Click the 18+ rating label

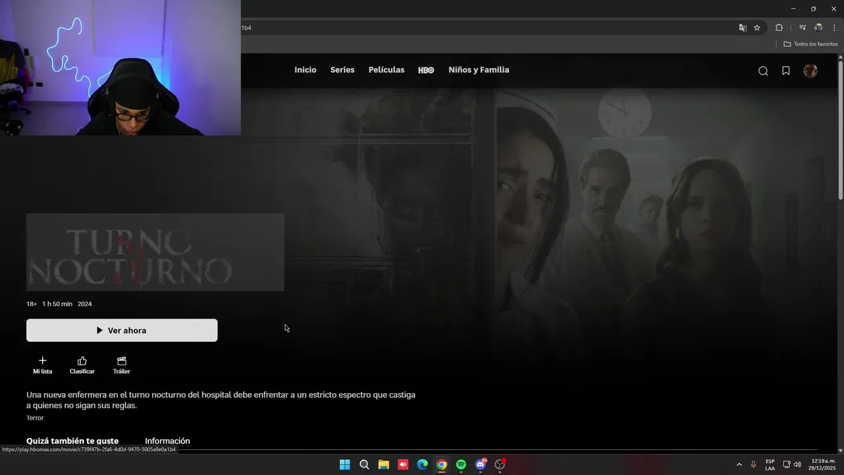tap(32, 304)
